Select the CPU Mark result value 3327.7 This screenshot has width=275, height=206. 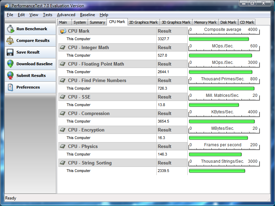tap(163, 39)
